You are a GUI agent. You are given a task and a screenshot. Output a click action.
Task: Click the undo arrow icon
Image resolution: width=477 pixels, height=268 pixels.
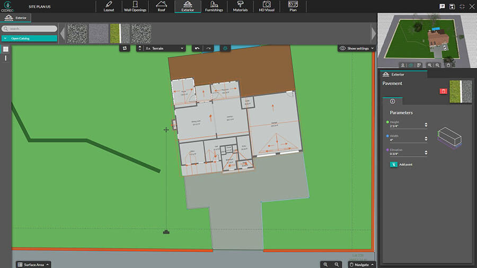pos(197,48)
